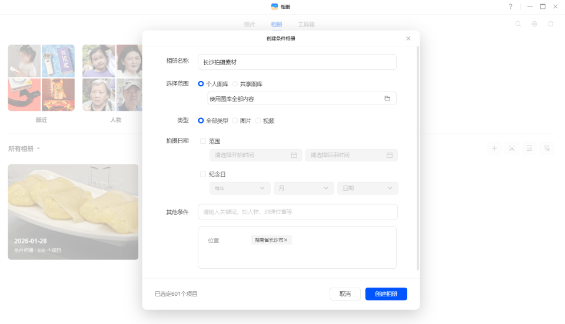
Task: Enable the 纪念日 checkbox
Action: [x=203, y=174]
